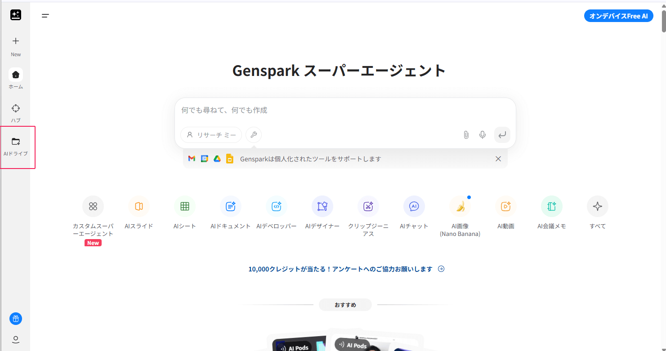Open the gift rewards icon in sidebar
The height and width of the screenshot is (351, 666).
[16, 319]
